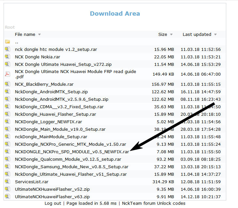Download NCK_BlackBerry_Module.rar

(44, 84)
